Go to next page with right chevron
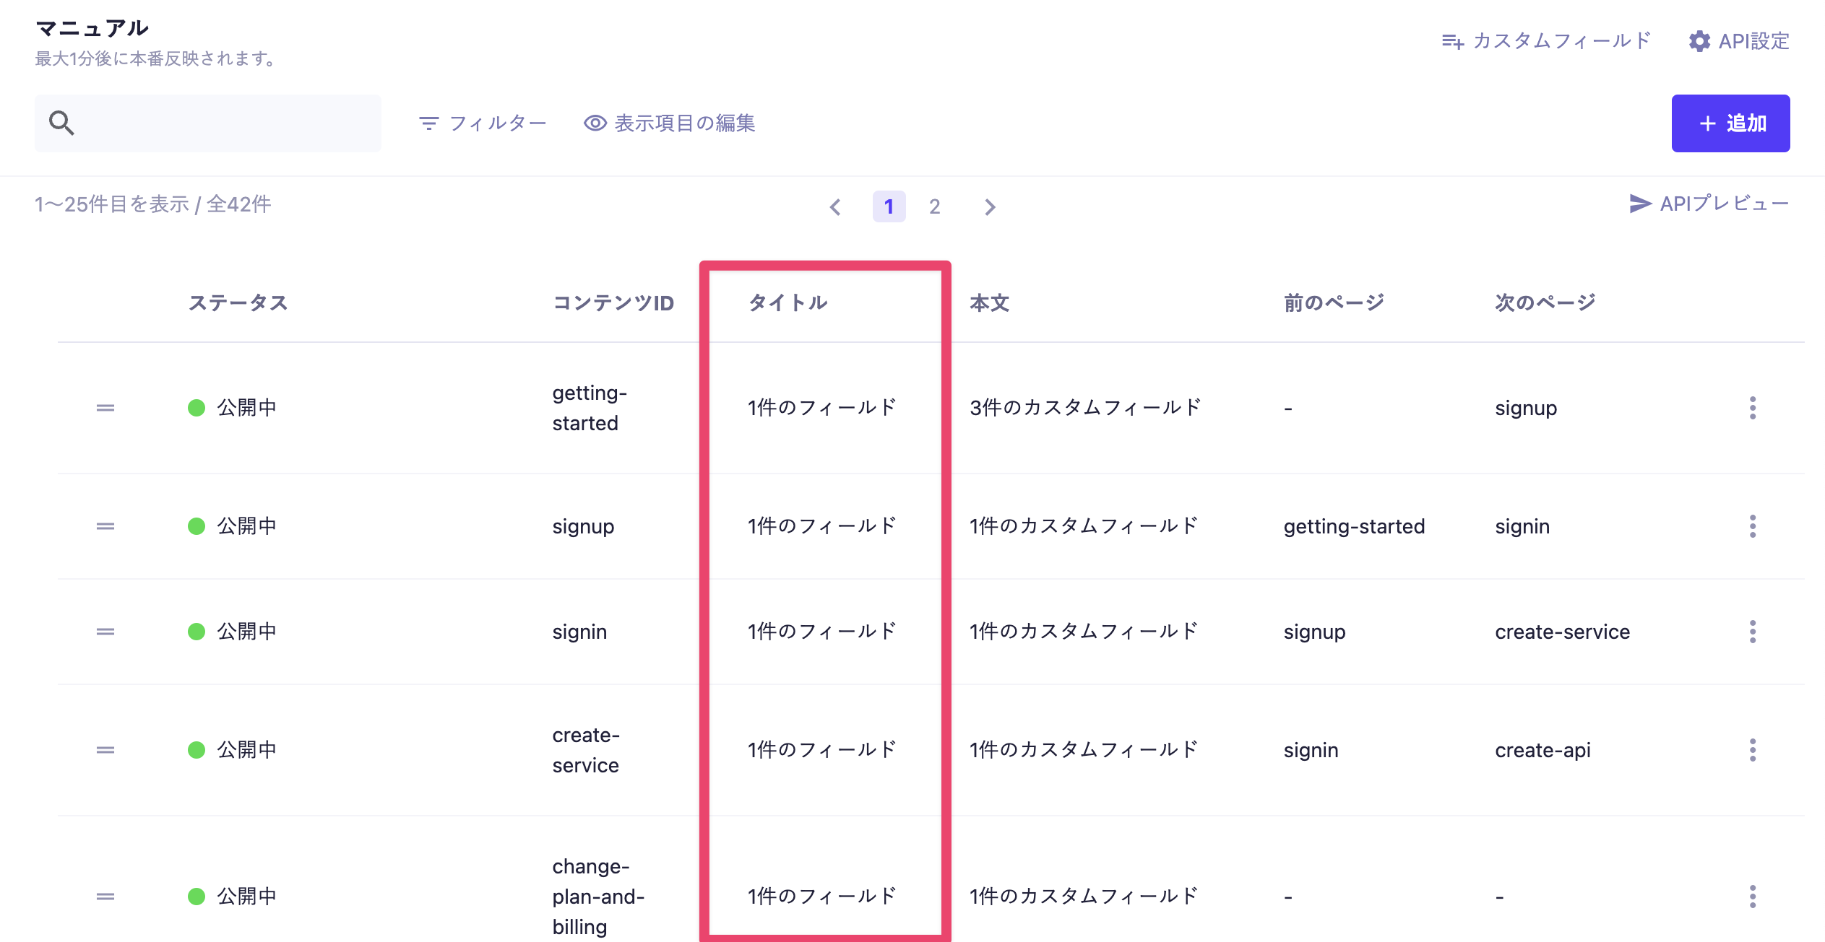This screenshot has height=942, width=1825. click(x=990, y=207)
